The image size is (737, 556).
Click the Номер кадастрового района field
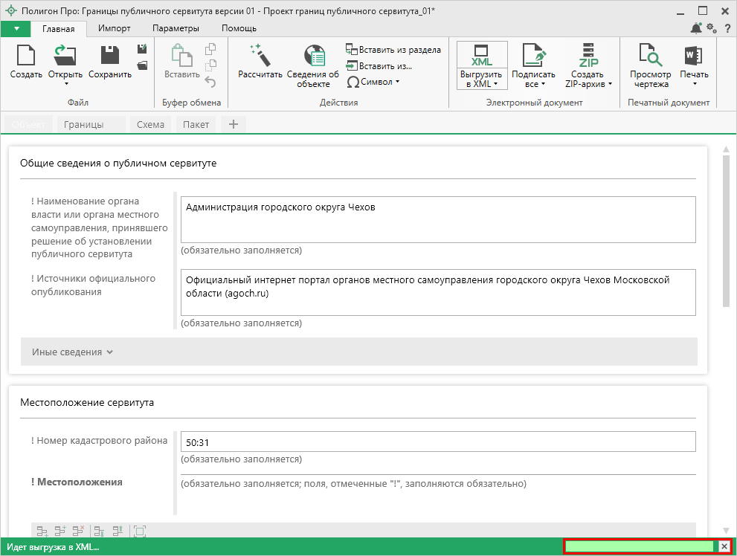point(437,442)
